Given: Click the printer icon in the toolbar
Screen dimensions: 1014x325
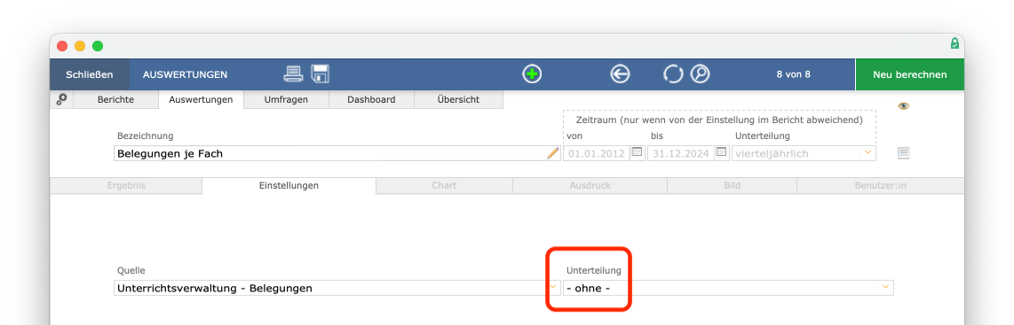Looking at the screenshot, I should 293,74.
